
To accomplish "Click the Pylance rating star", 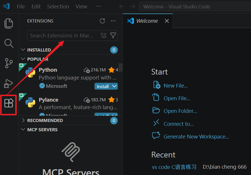I will point(111,100).
